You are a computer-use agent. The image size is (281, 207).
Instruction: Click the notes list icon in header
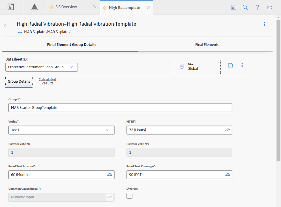[233, 7]
